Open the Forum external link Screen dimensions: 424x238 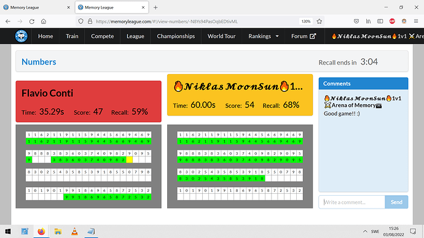(x=304, y=36)
